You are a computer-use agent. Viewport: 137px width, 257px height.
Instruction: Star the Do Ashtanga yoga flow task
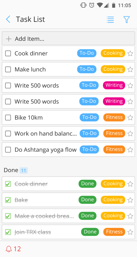tap(130, 150)
